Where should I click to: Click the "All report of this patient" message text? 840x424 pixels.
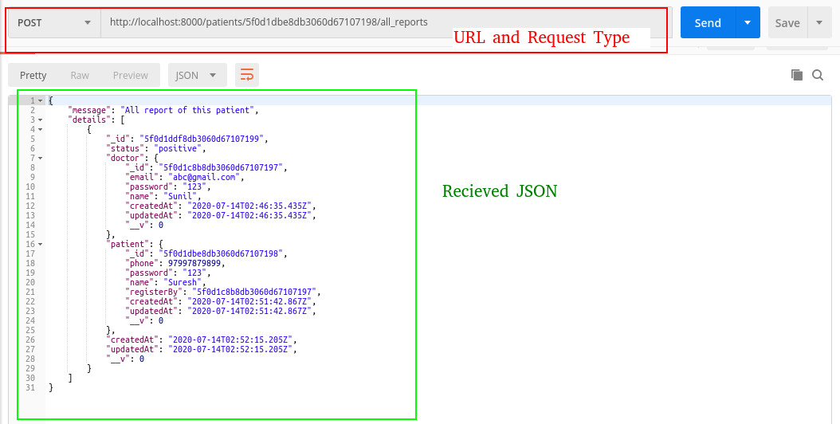[x=187, y=110]
